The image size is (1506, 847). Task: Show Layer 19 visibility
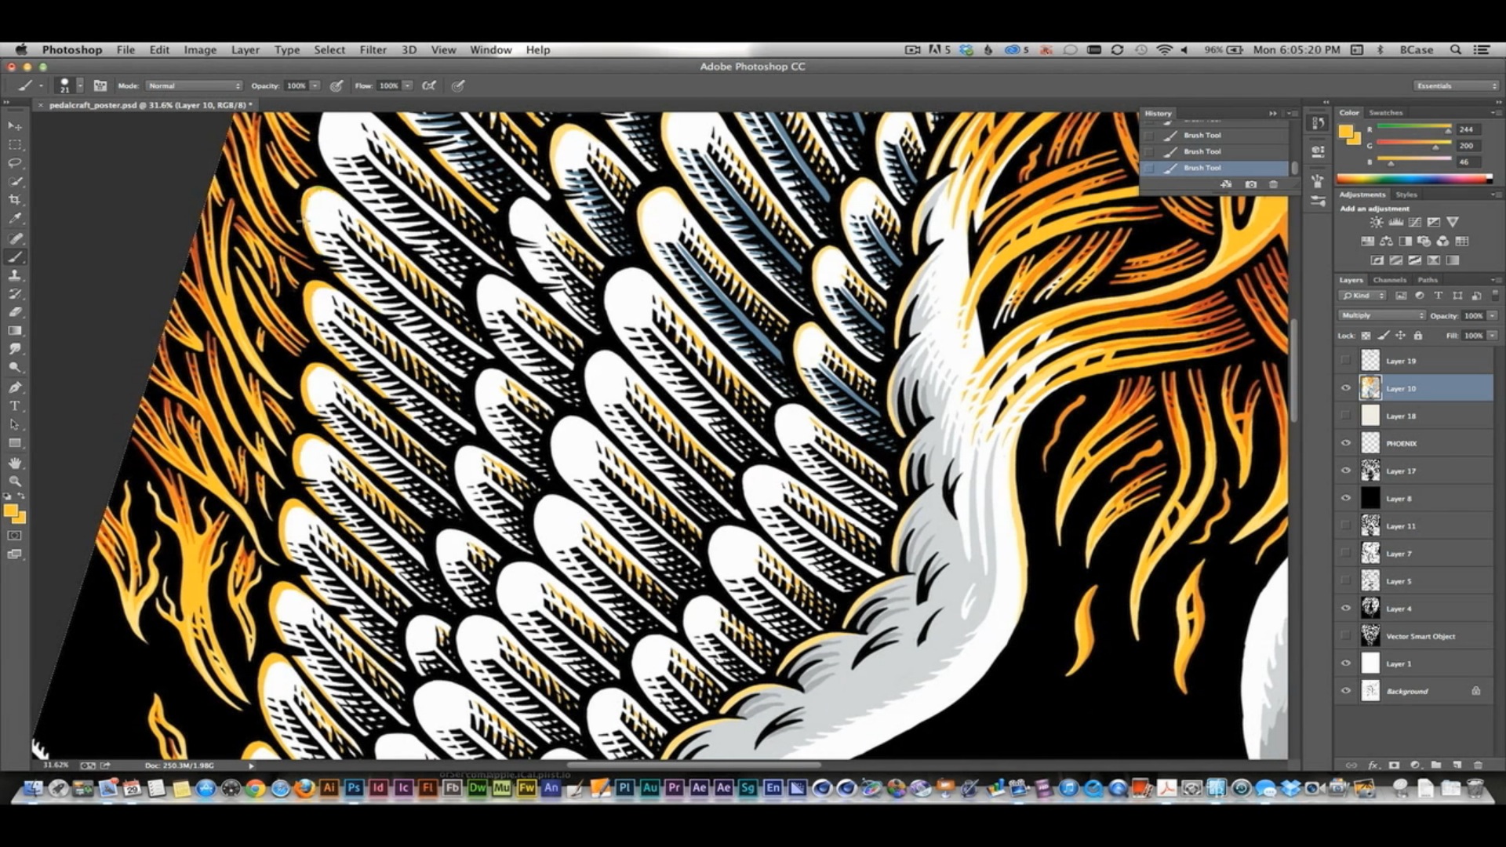click(x=1346, y=361)
